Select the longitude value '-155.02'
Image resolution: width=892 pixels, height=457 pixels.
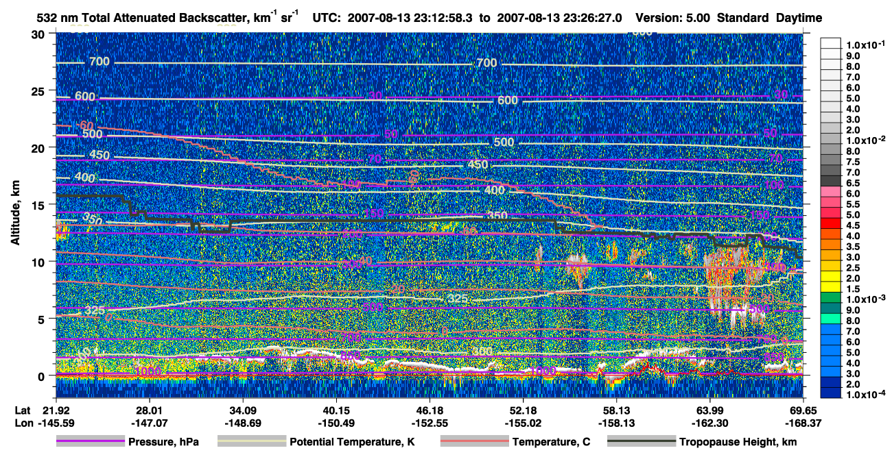(x=523, y=423)
